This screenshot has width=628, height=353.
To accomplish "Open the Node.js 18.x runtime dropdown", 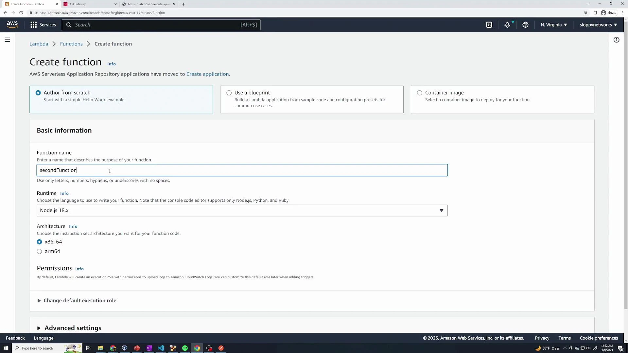I will (x=441, y=210).
